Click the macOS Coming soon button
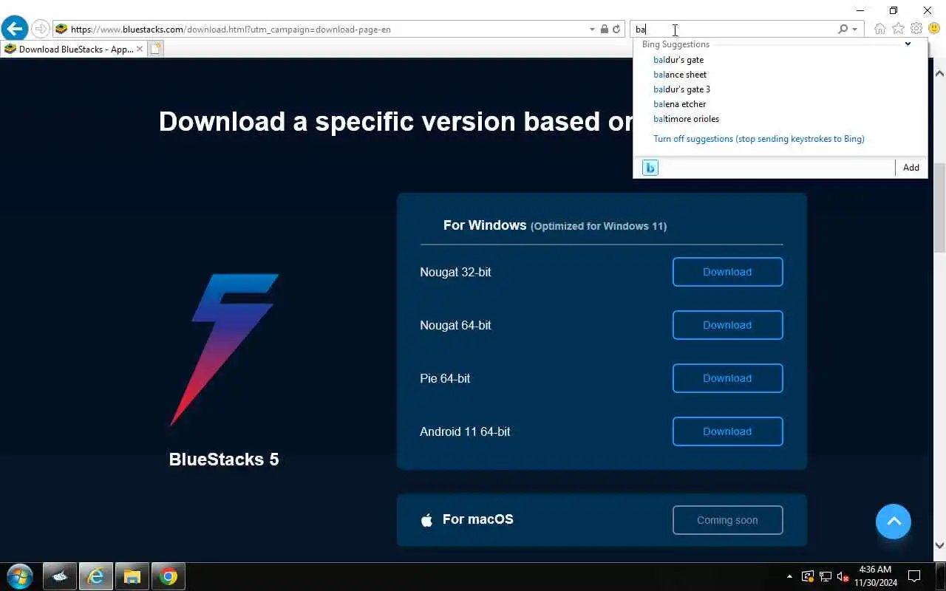The image size is (946, 591). coord(727,520)
